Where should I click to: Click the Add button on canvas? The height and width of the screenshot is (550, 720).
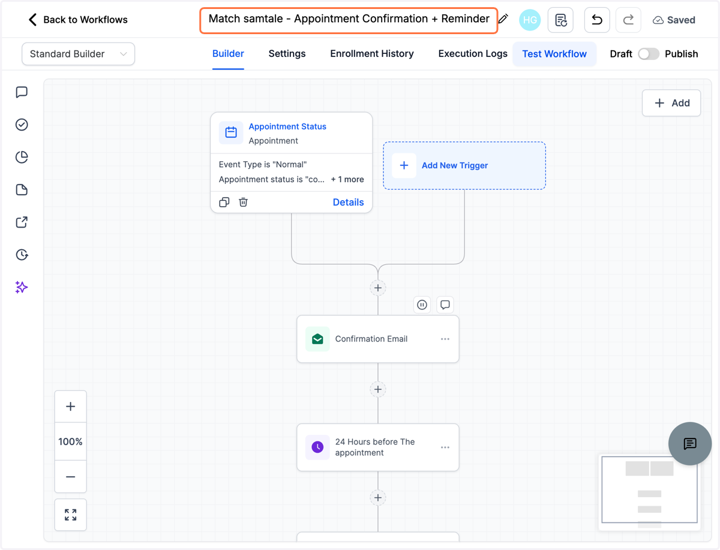tap(671, 103)
